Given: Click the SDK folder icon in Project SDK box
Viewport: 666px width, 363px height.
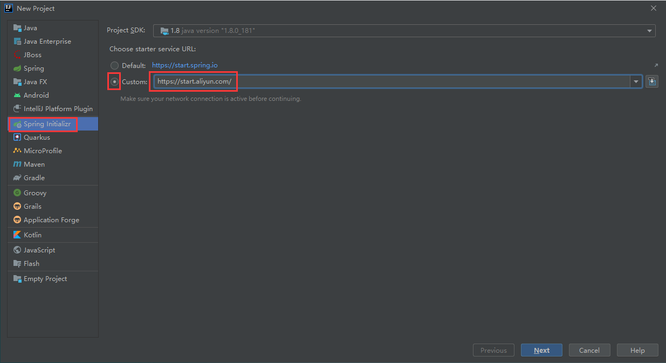Looking at the screenshot, I should (164, 31).
